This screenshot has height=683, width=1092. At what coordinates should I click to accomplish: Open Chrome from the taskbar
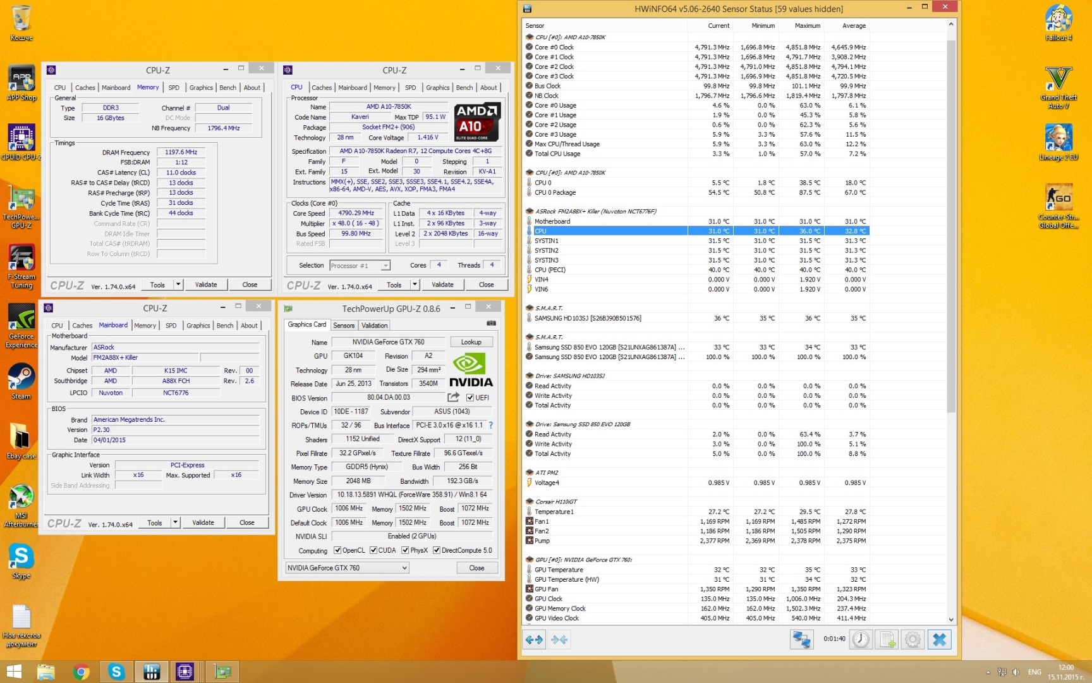tap(81, 672)
